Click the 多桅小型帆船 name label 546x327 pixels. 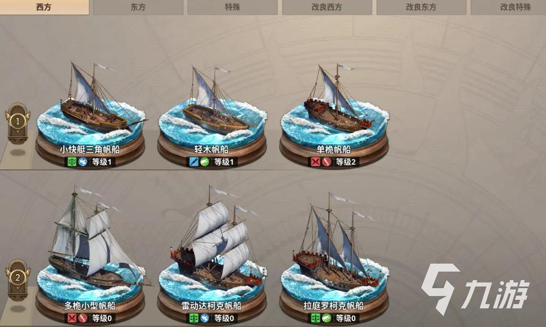90,306
